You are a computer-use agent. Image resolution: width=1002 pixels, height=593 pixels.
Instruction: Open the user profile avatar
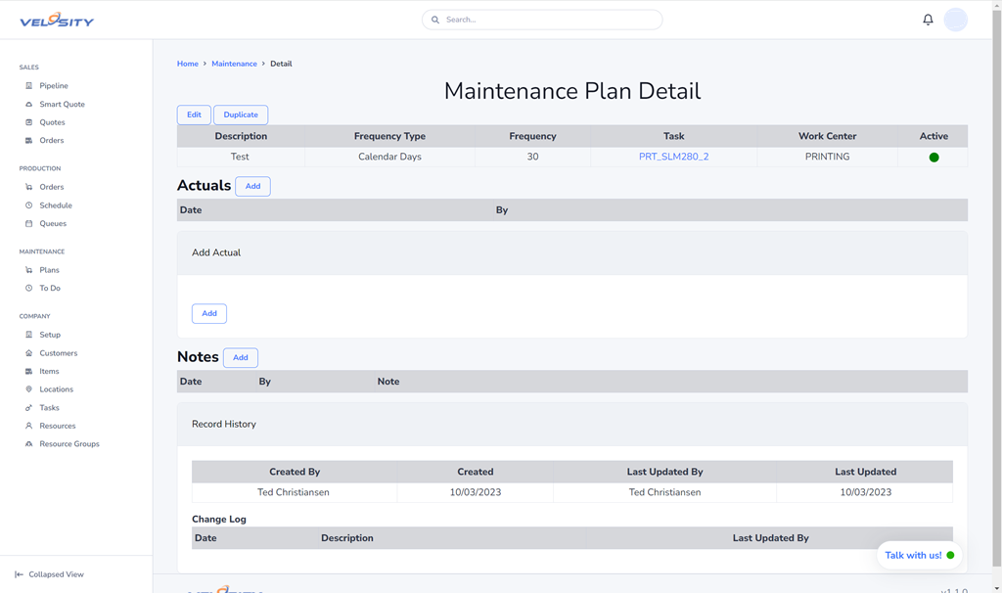tap(955, 20)
